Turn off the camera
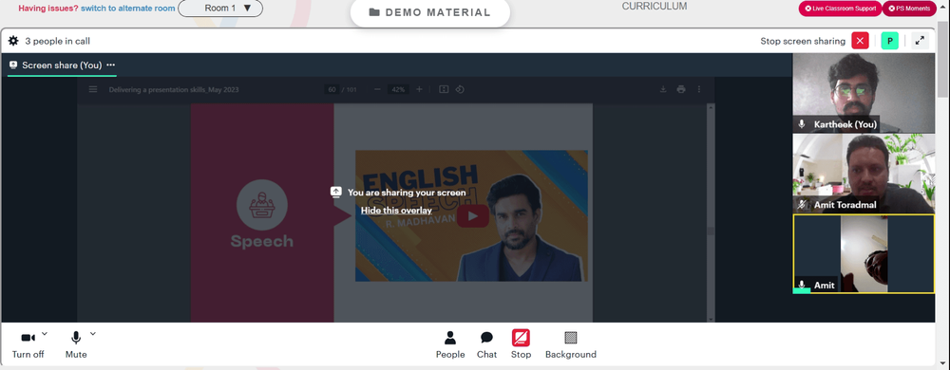Viewport: 950px width, 370px height. coord(28,344)
